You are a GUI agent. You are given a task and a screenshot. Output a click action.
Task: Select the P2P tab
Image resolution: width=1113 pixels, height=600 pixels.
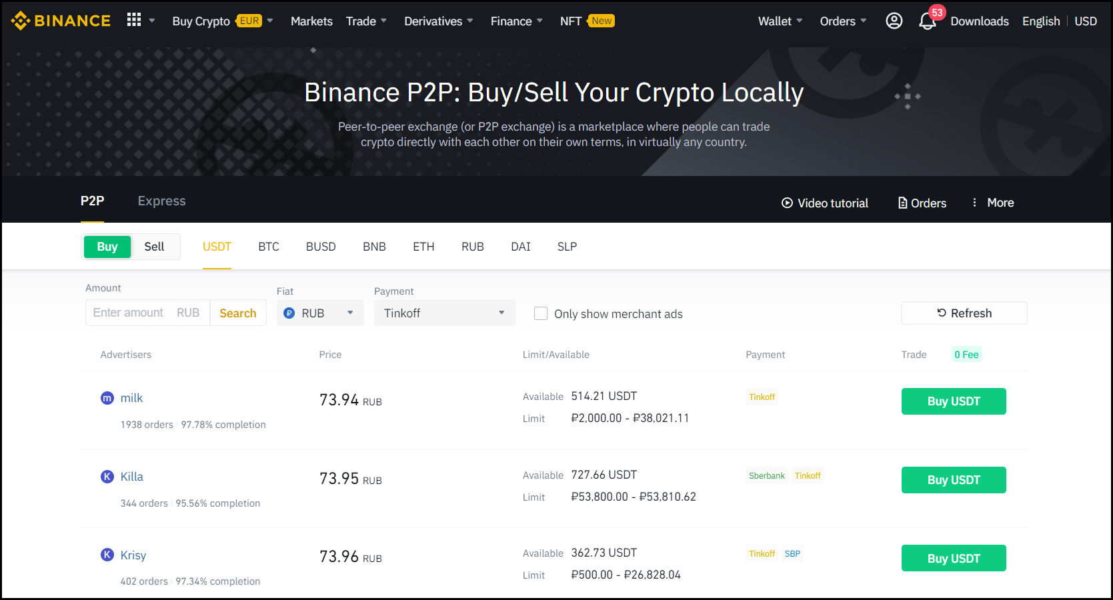coord(92,201)
